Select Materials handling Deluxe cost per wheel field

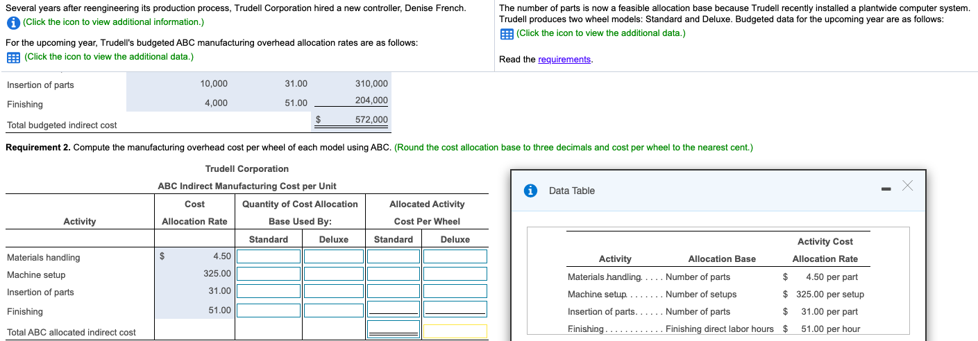(455, 256)
